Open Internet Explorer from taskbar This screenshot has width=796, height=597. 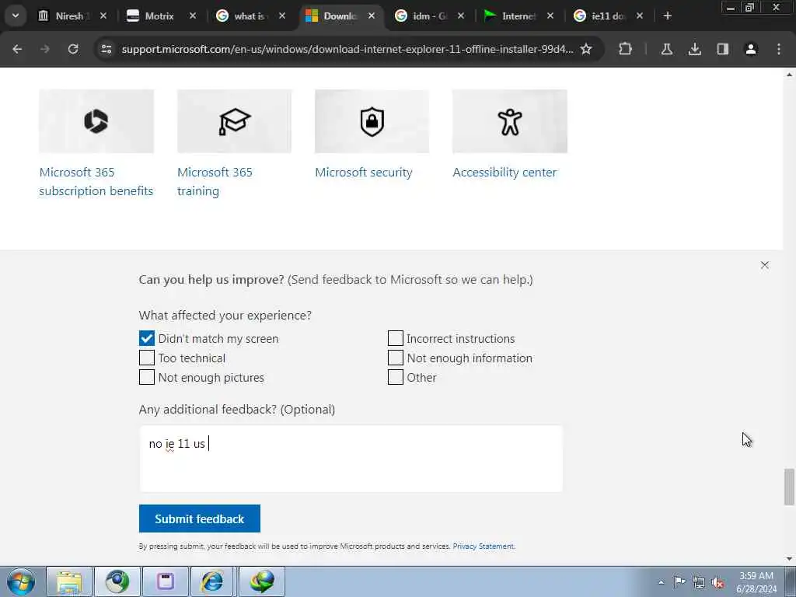(213, 581)
